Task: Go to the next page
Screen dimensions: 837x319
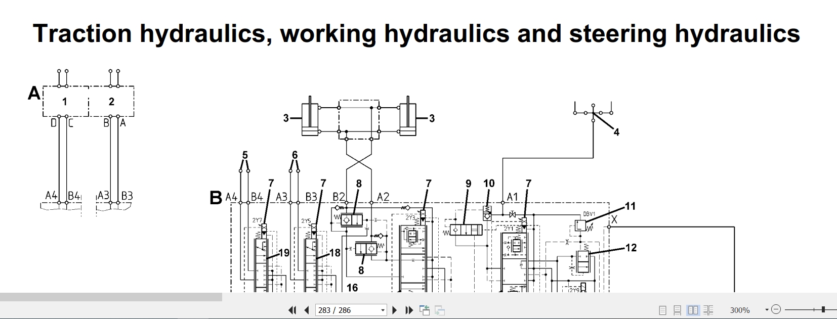Action: [395, 310]
